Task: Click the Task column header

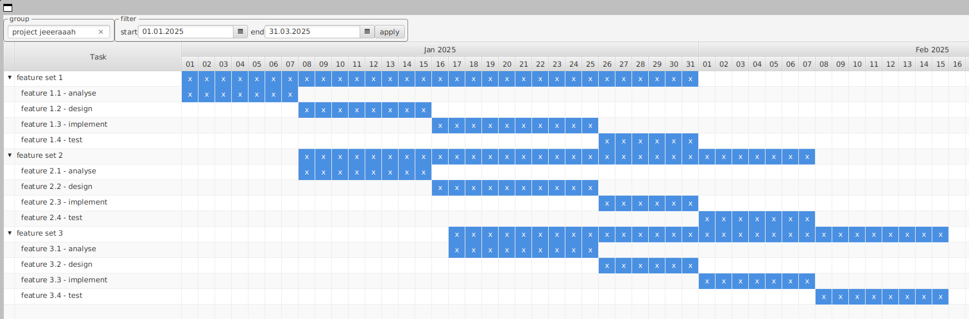Action: (x=98, y=57)
